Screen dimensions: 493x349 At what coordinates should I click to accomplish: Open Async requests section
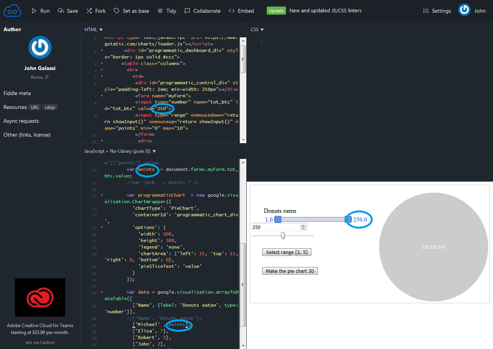click(x=21, y=121)
